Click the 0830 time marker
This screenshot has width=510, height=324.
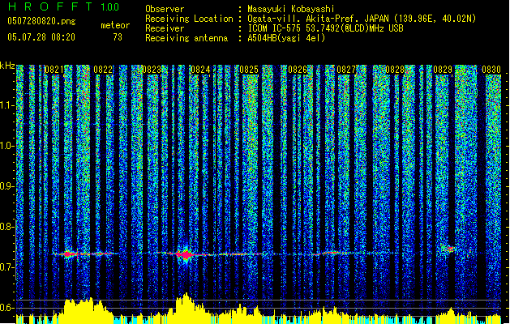tap(491, 70)
